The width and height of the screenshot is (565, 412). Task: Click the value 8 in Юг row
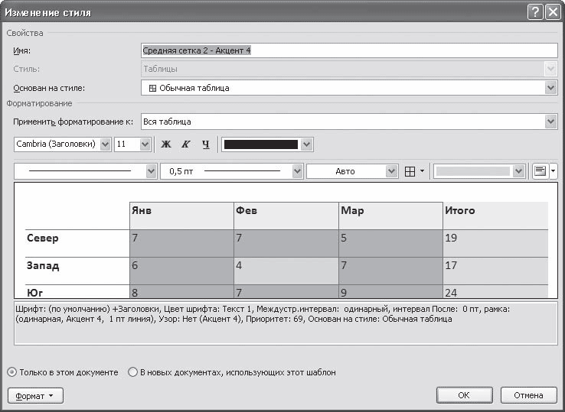tap(135, 293)
